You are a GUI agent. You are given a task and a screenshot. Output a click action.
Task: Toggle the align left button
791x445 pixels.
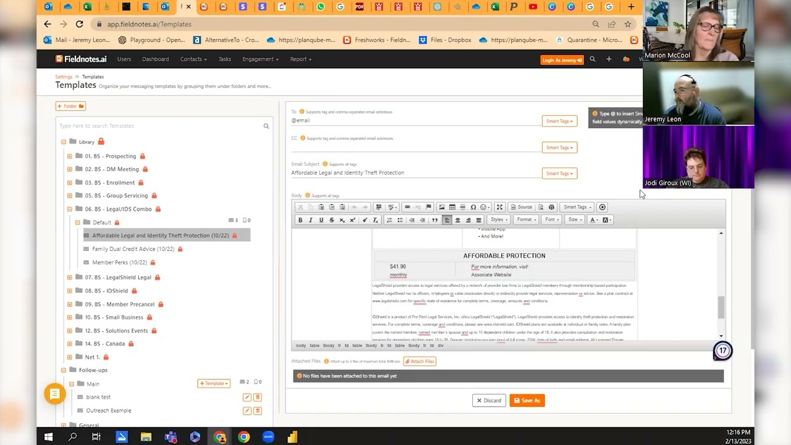pos(447,220)
